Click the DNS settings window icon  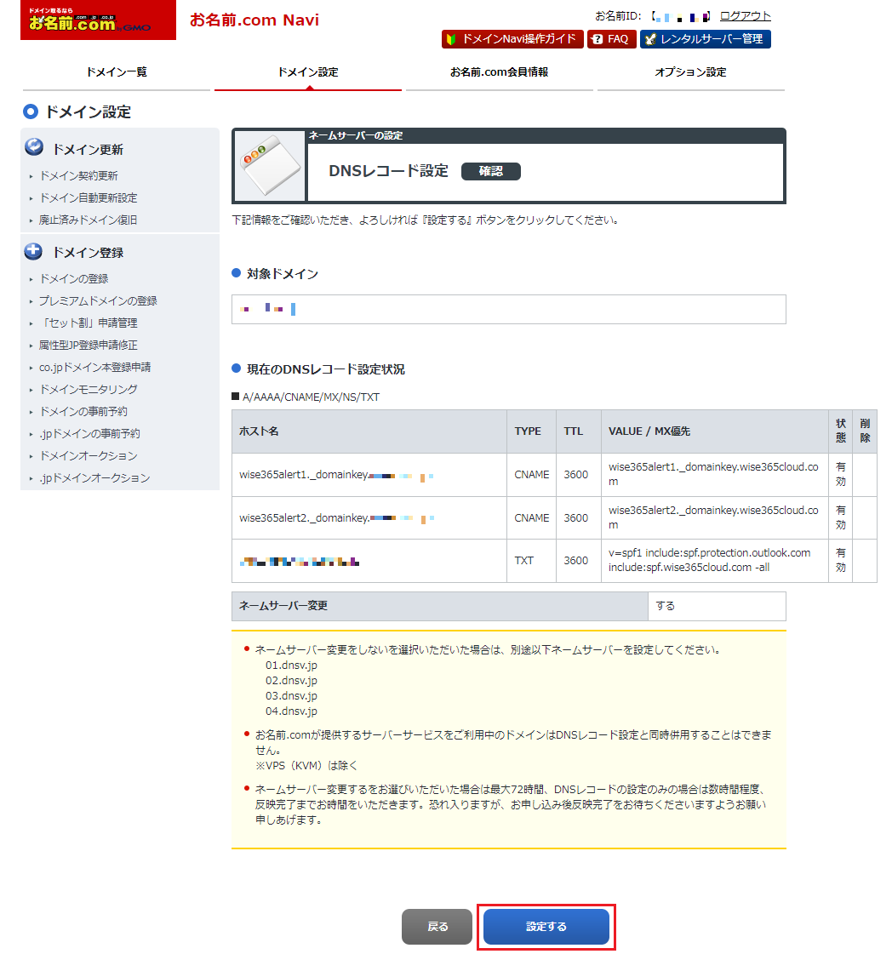point(268,166)
